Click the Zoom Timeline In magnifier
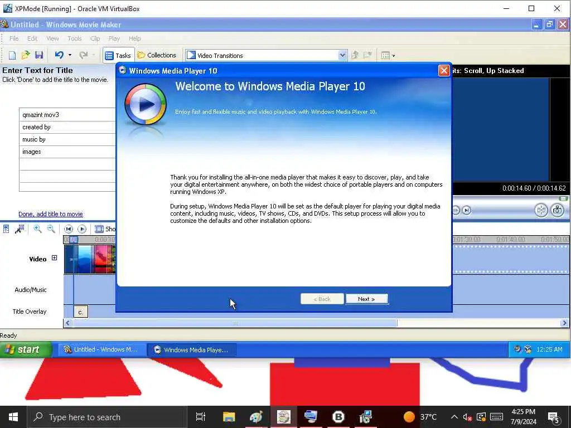Screen dimensions: 571x428 tap(37, 229)
